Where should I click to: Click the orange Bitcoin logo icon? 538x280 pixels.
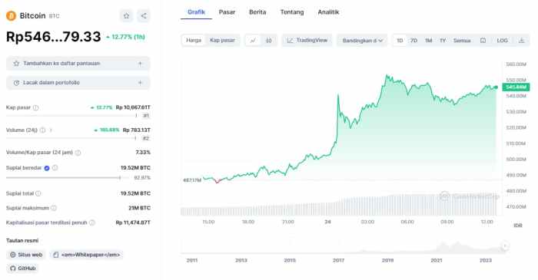11,16
